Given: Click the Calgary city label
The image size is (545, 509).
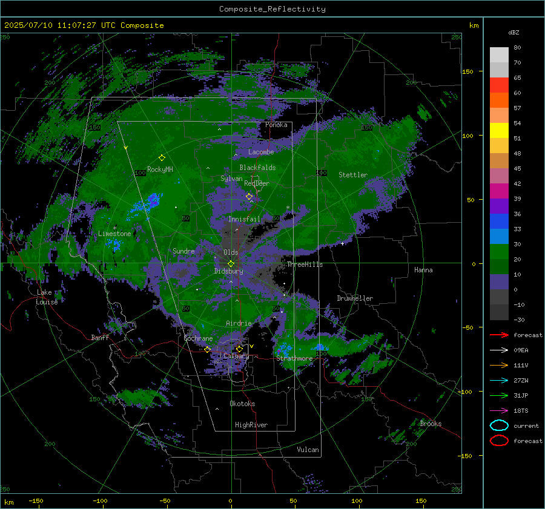Looking at the screenshot, I should pyautogui.click(x=236, y=356).
